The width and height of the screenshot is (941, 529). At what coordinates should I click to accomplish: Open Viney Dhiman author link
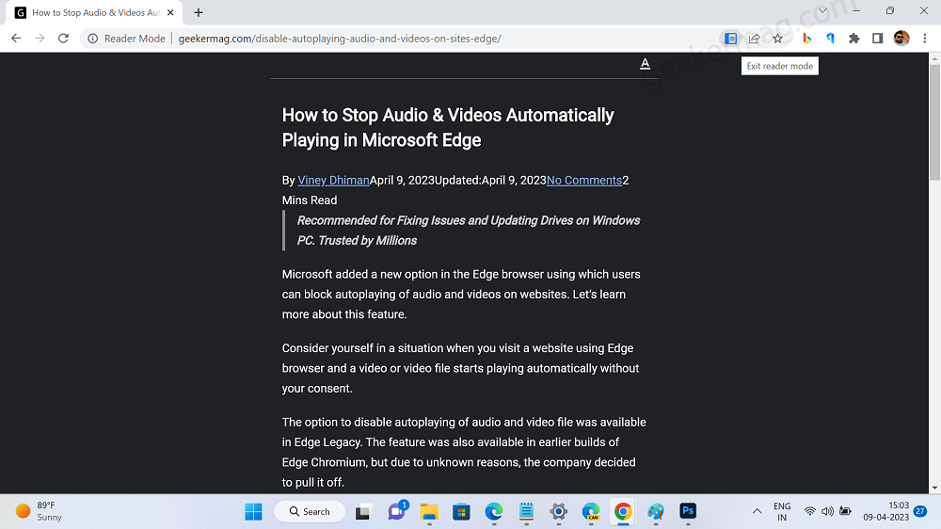pyautogui.click(x=333, y=180)
